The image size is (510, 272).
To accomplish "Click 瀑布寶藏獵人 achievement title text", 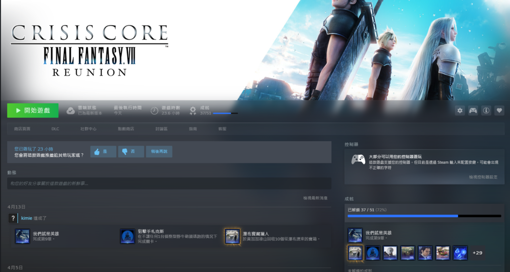I will [x=255, y=234].
